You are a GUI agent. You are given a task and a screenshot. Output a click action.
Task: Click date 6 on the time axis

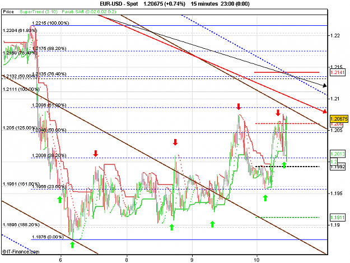pyautogui.click(x=60, y=260)
